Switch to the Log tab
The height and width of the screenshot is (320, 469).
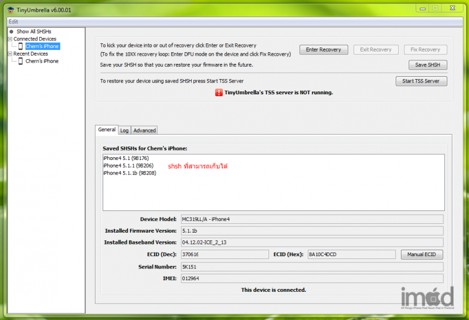pyautogui.click(x=125, y=130)
